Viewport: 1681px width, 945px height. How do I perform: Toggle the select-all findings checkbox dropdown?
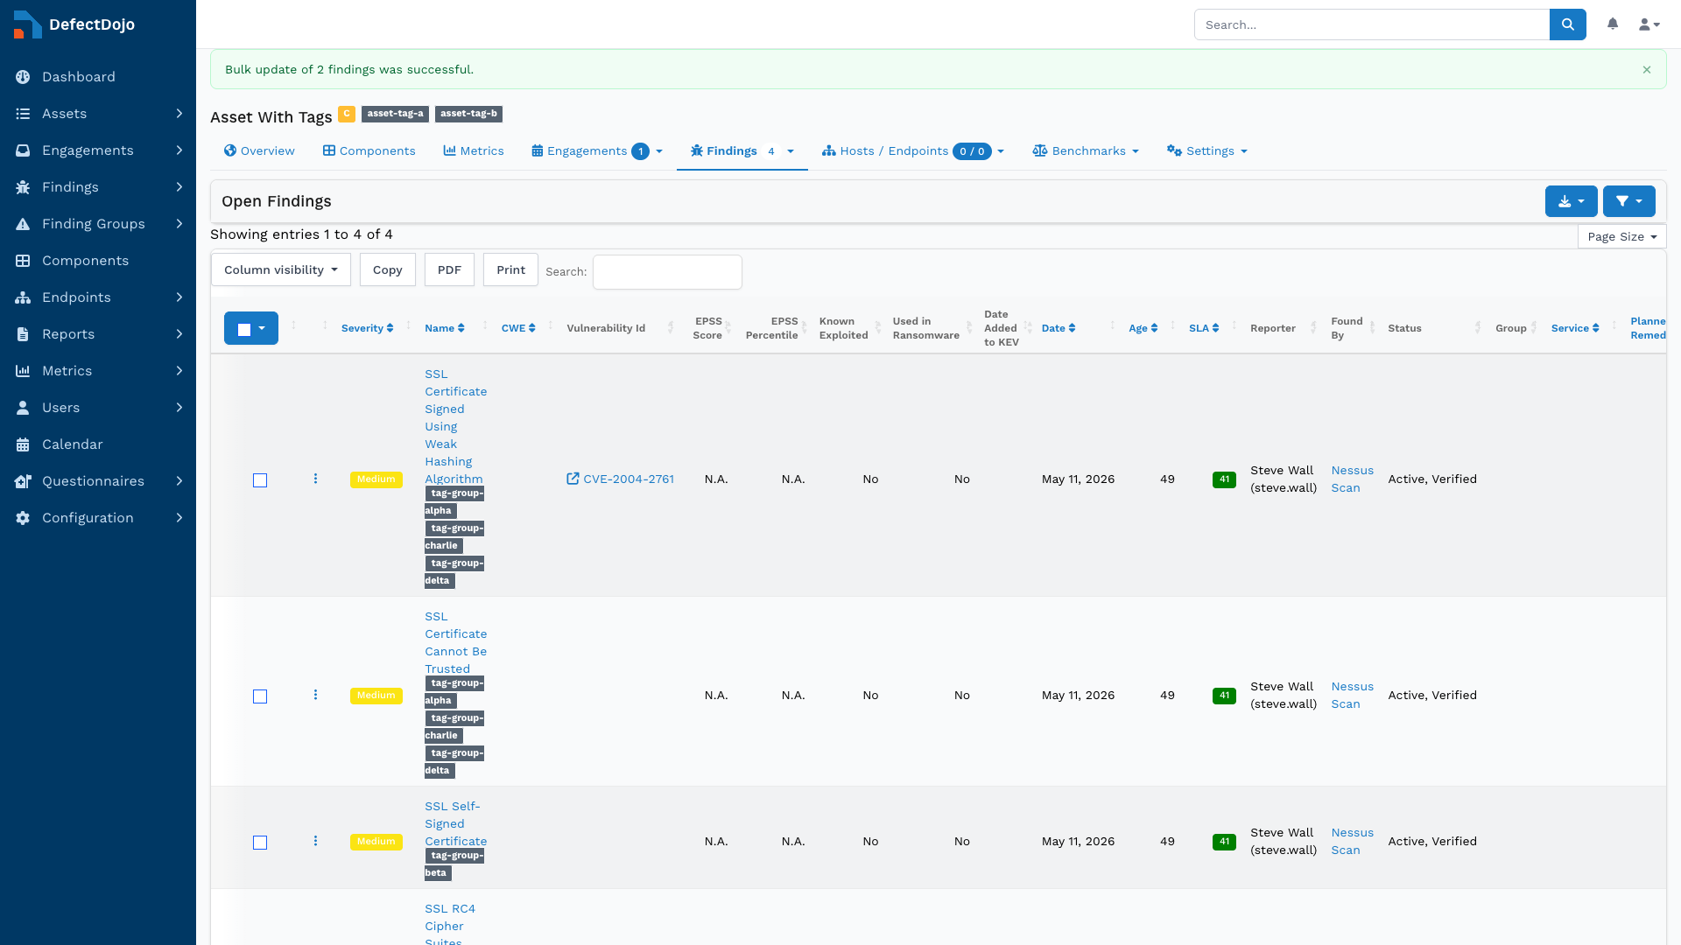[x=251, y=328]
